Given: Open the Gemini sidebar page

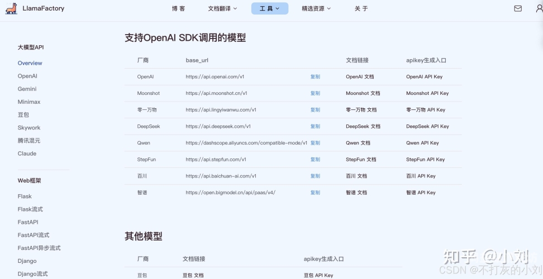Looking at the screenshot, I should 27,89.
